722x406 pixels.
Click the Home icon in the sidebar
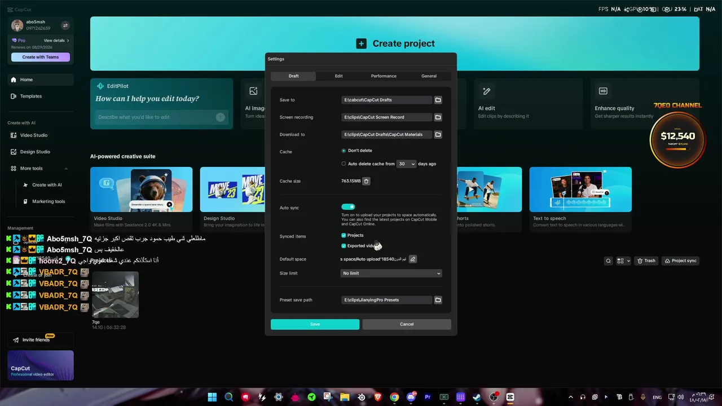pos(14,80)
